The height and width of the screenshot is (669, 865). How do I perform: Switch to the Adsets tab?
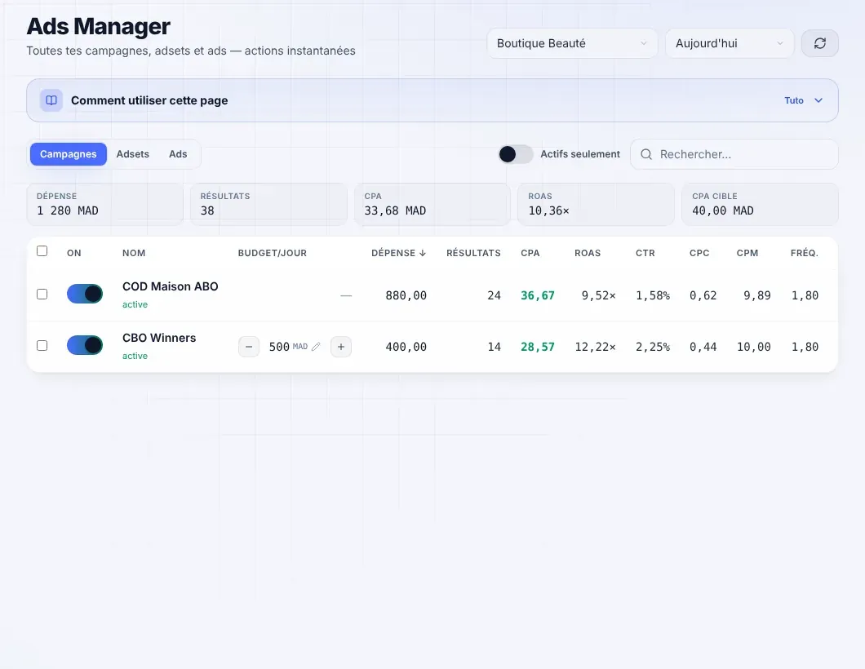point(132,154)
